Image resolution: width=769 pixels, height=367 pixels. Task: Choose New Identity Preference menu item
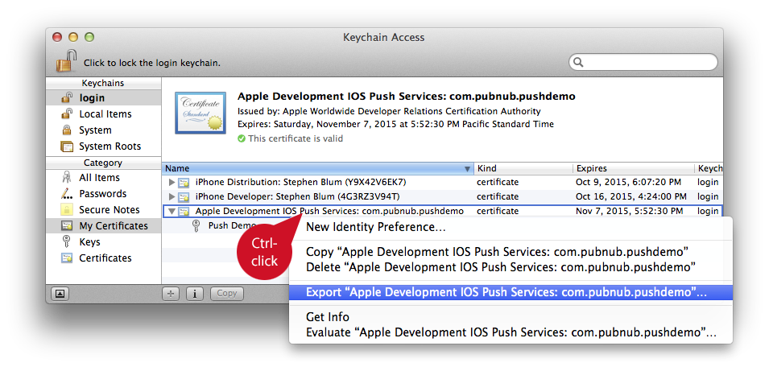(x=375, y=228)
